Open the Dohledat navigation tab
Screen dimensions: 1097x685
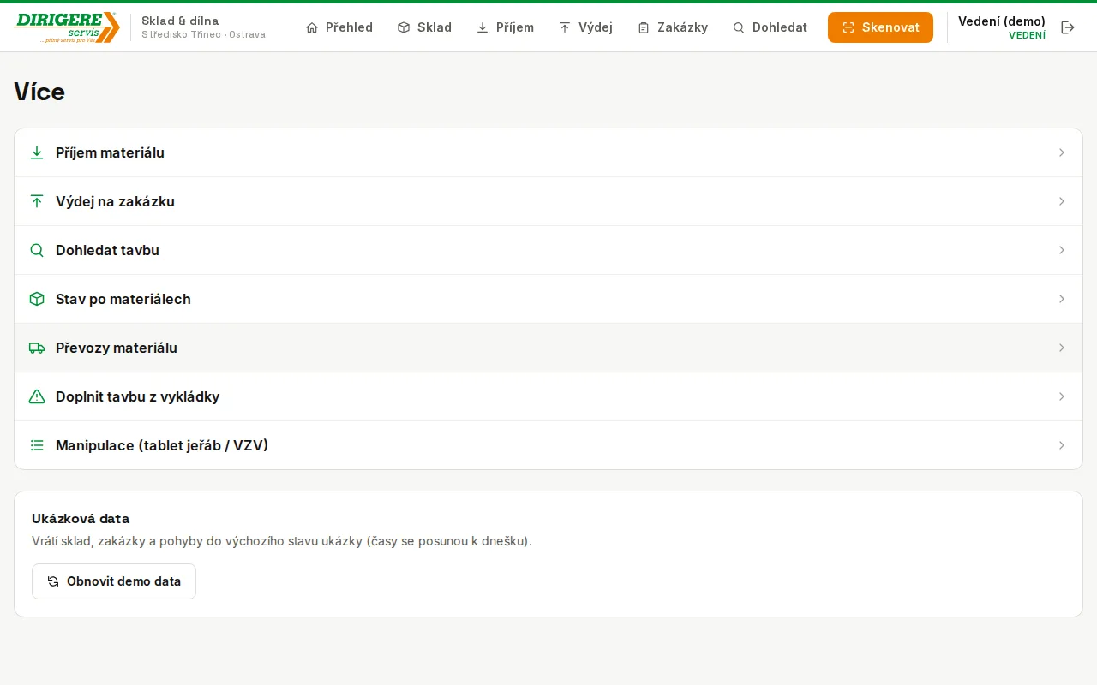[x=770, y=27]
